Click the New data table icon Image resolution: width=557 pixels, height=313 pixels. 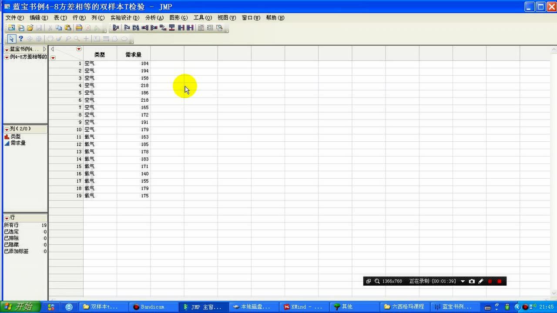point(11,27)
